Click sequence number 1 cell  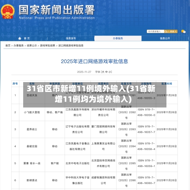[x=15, y=95]
